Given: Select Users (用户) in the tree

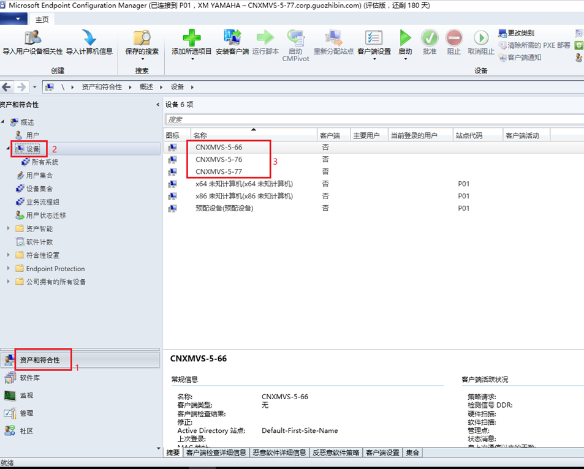Looking at the screenshot, I should (x=32, y=135).
